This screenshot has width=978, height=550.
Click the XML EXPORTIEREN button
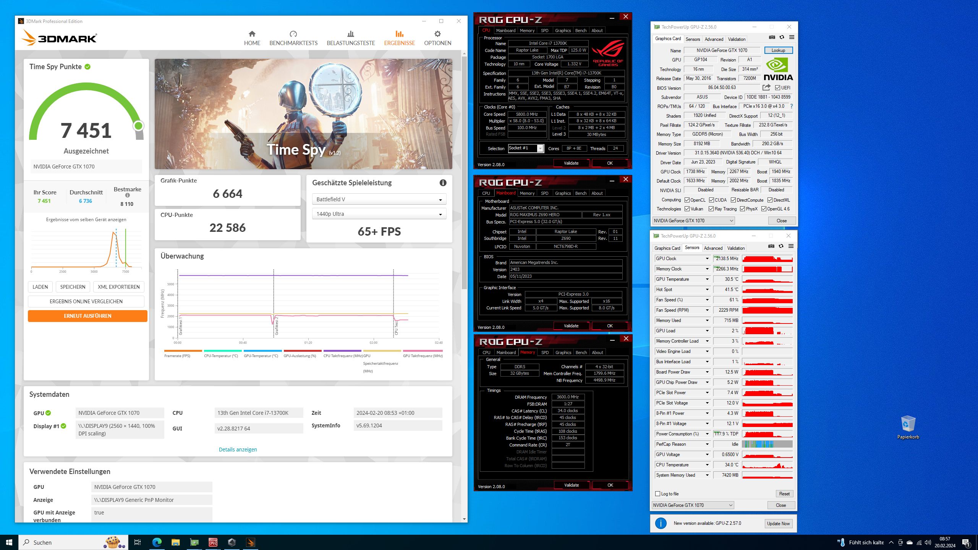pyautogui.click(x=118, y=287)
